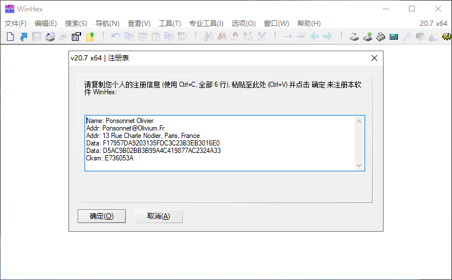Click the 20.7 x64 version label

click(x=434, y=24)
